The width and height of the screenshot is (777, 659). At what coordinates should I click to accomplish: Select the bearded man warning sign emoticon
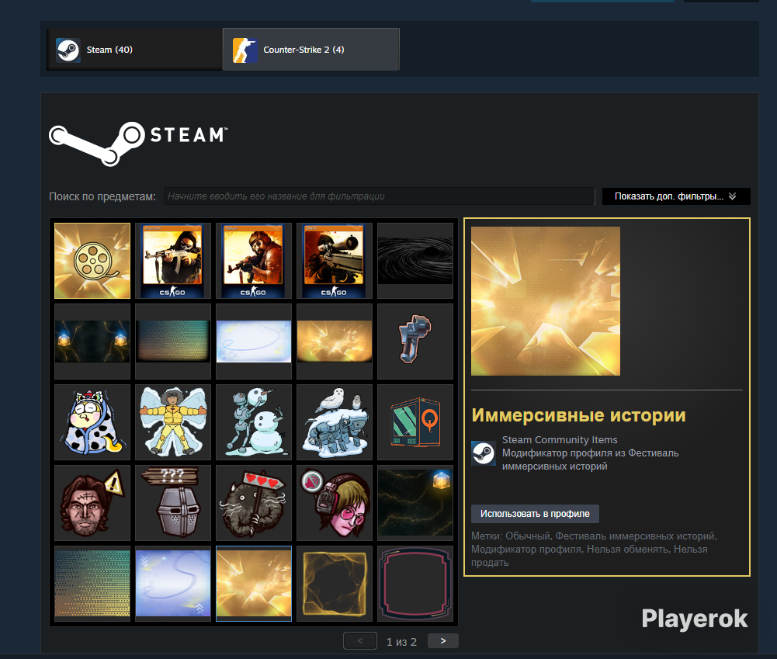92,503
